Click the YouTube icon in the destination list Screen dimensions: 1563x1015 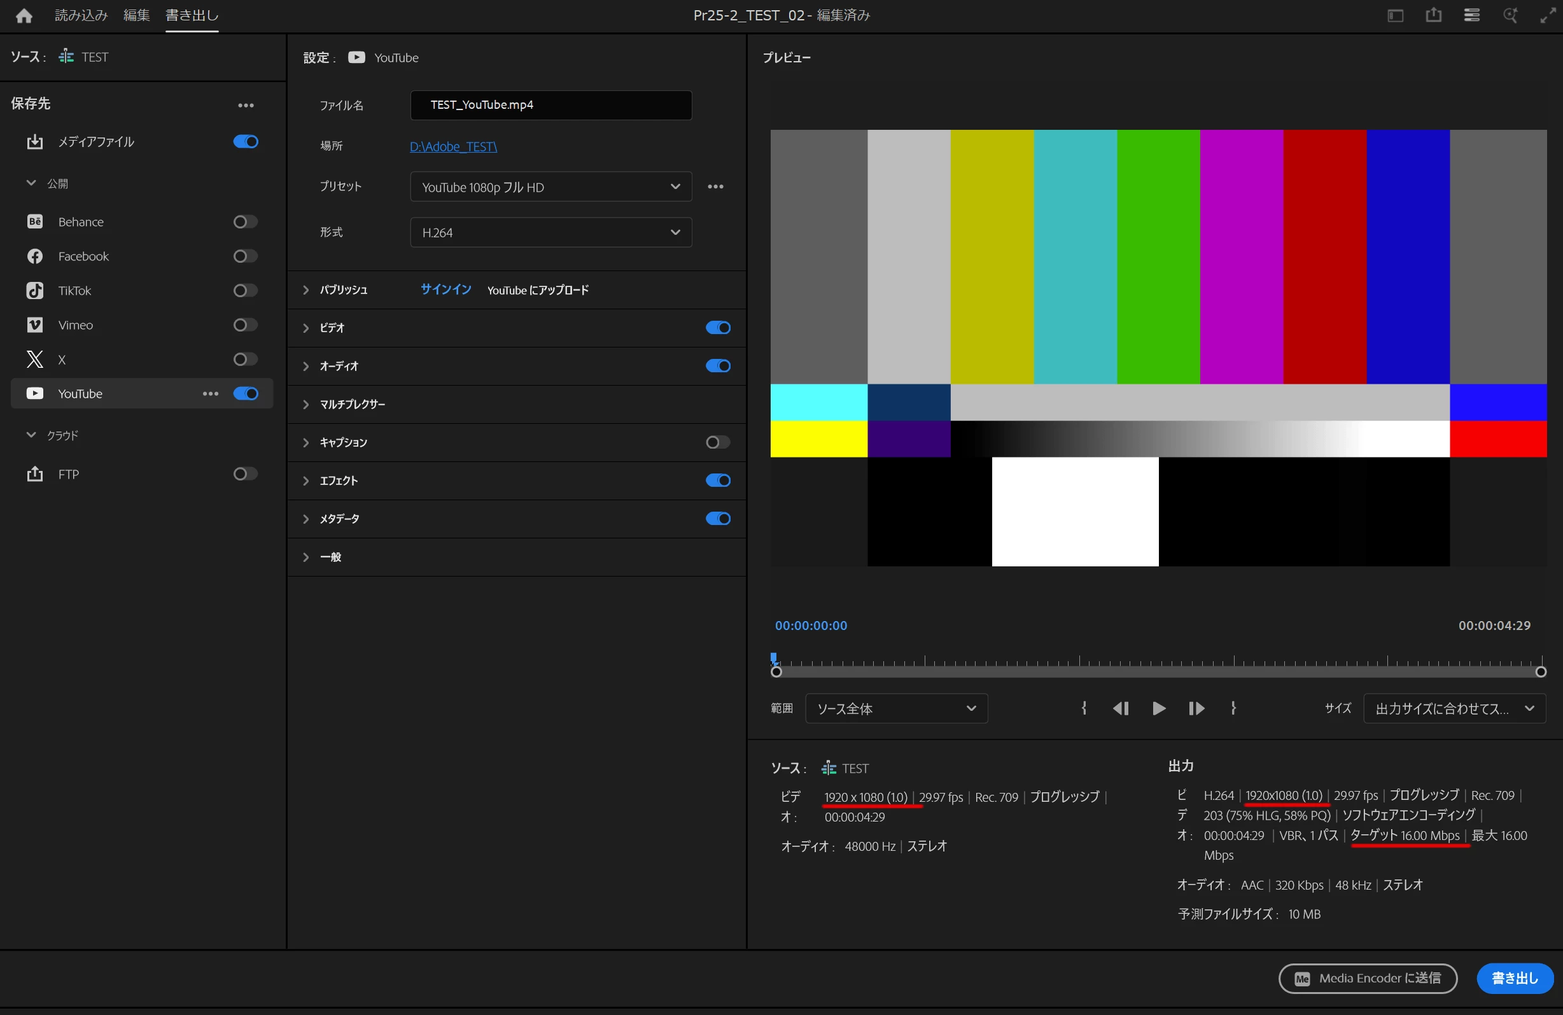click(35, 393)
